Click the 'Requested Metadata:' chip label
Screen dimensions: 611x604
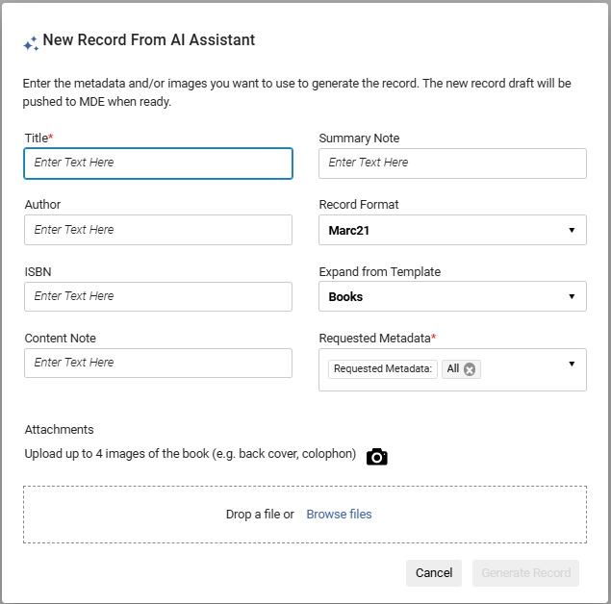(383, 369)
